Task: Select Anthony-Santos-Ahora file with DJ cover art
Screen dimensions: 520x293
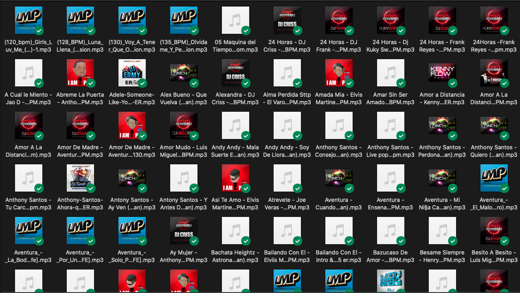Action: (x=80, y=178)
